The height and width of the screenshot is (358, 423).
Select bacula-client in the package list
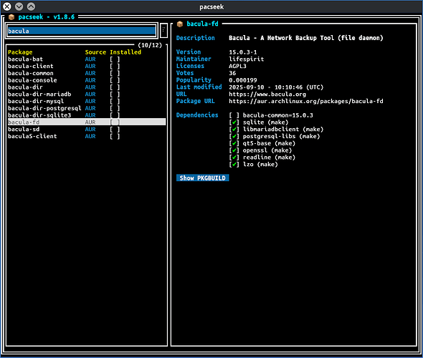coord(87,67)
